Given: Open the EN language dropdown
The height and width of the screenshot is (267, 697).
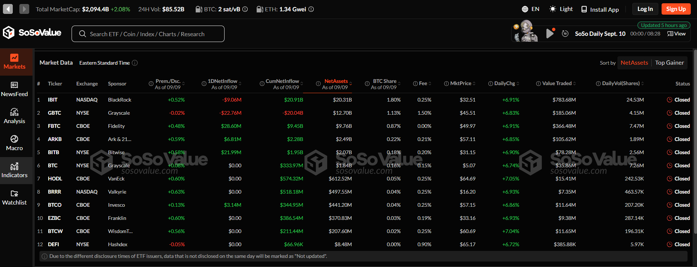Looking at the screenshot, I should pyautogui.click(x=531, y=9).
